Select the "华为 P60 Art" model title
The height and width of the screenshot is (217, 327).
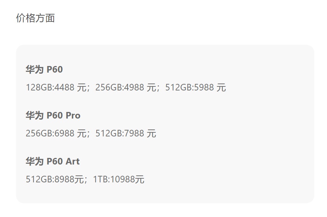point(52,161)
